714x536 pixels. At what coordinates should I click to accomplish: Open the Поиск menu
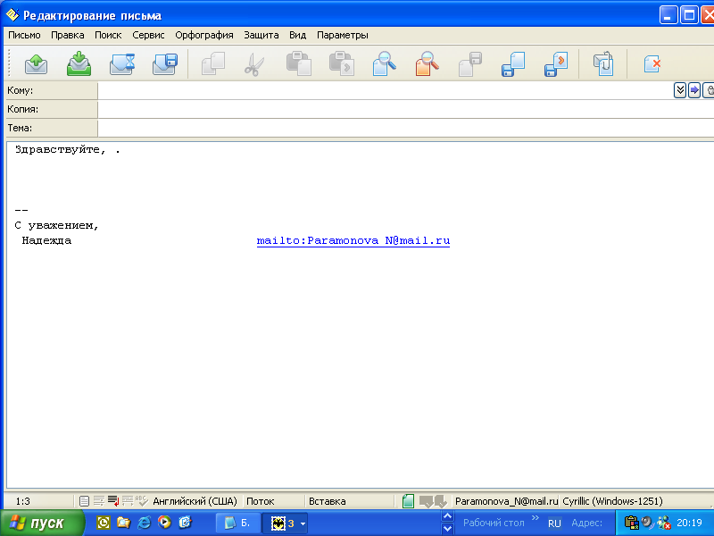(x=108, y=35)
